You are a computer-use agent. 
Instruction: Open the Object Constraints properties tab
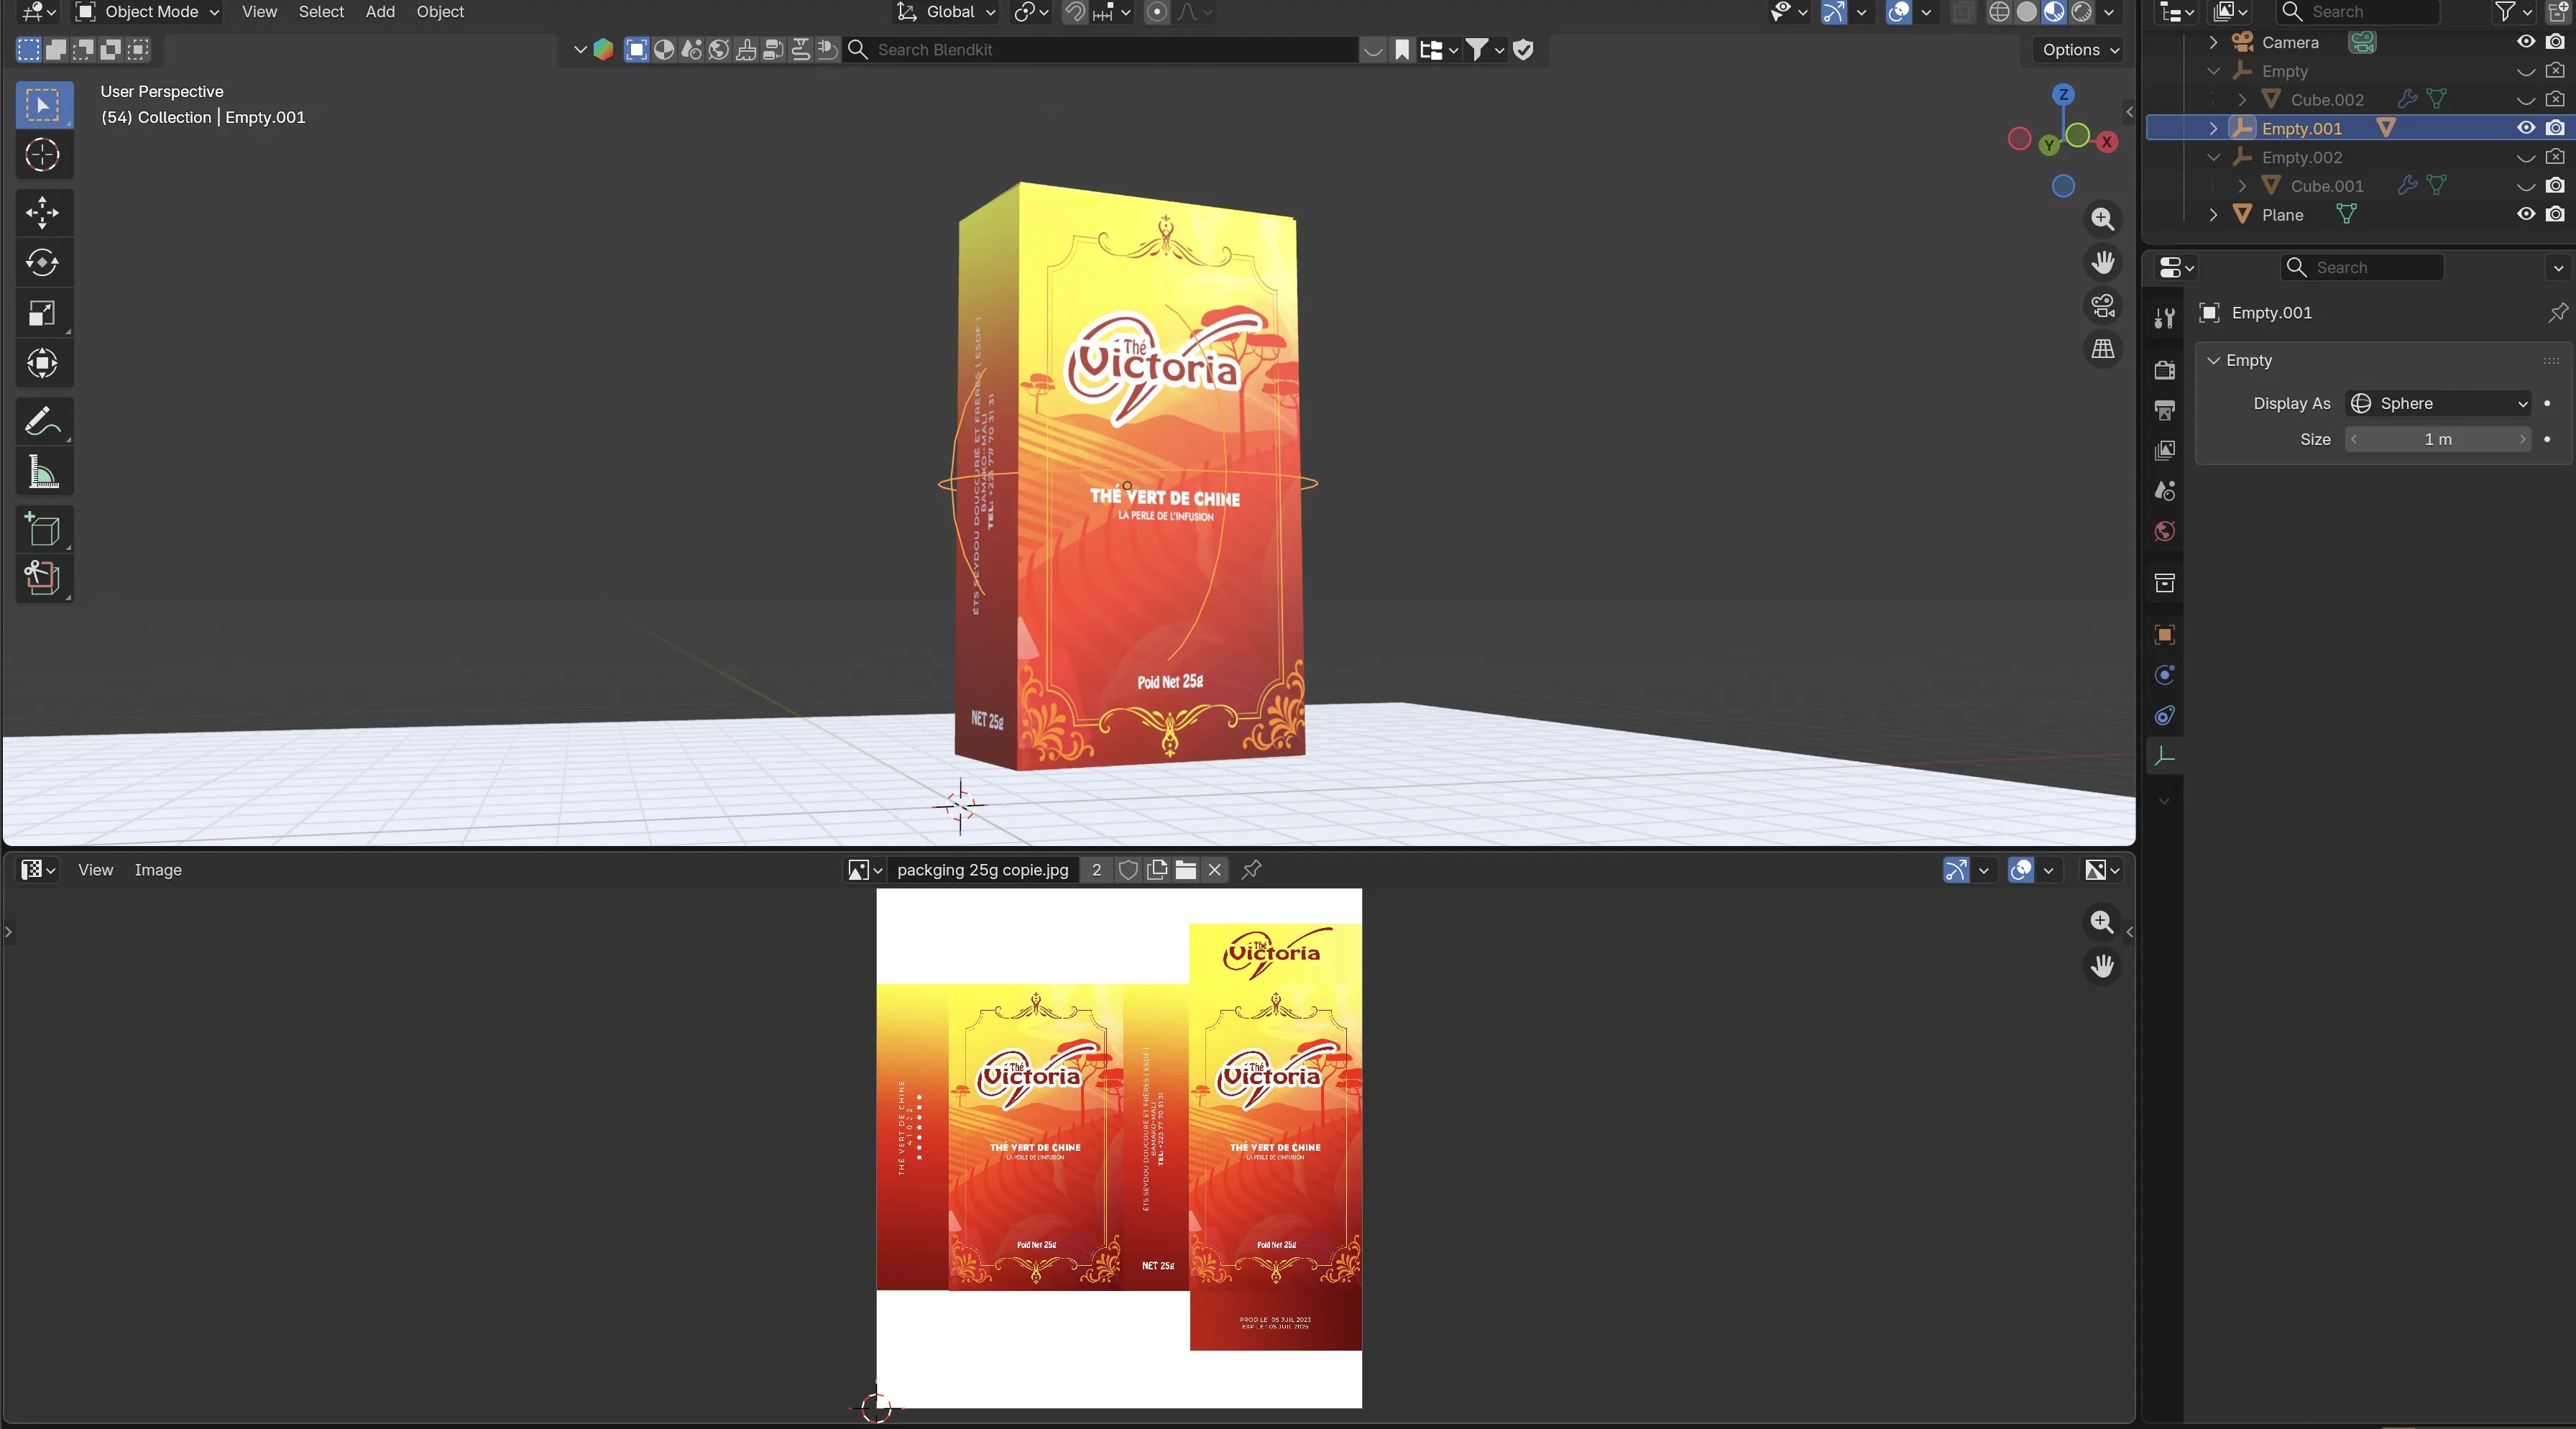pyautogui.click(x=2165, y=715)
